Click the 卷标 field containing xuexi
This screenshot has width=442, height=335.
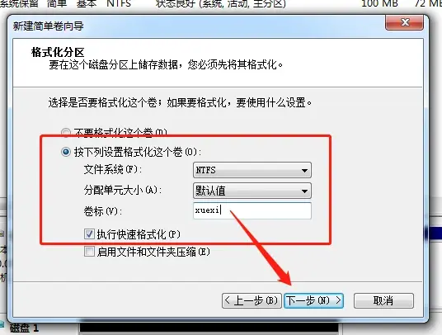pos(252,210)
